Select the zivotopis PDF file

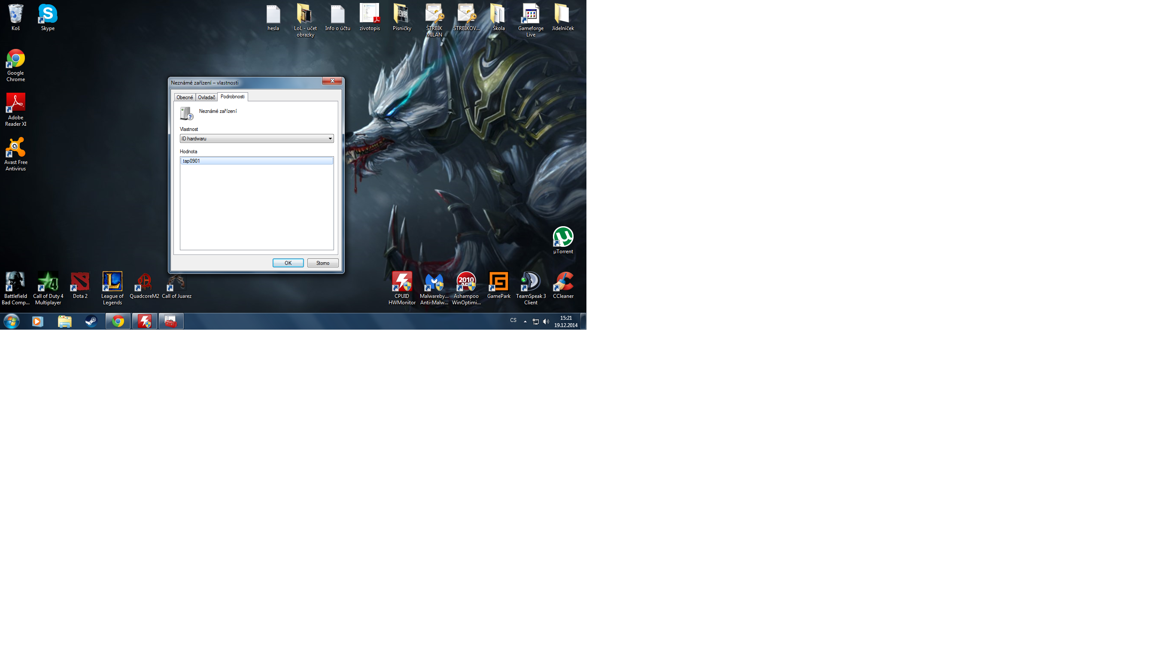tap(370, 17)
